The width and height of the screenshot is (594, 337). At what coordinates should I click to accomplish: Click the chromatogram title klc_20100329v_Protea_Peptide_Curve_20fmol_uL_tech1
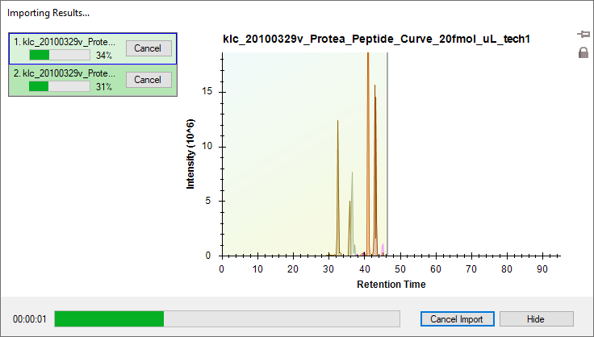[376, 39]
